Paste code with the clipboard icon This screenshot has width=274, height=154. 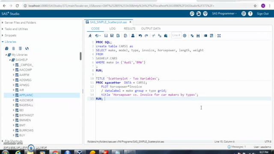click(x=166, y=36)
